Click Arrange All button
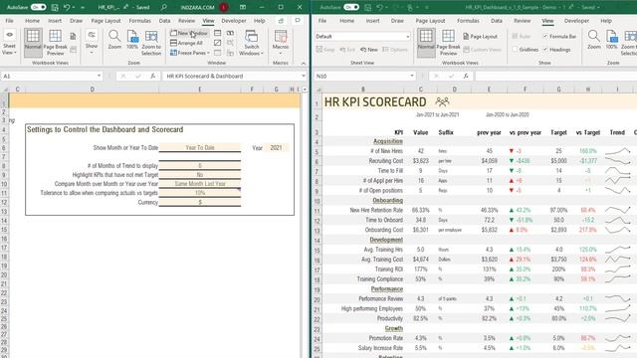 186,43
